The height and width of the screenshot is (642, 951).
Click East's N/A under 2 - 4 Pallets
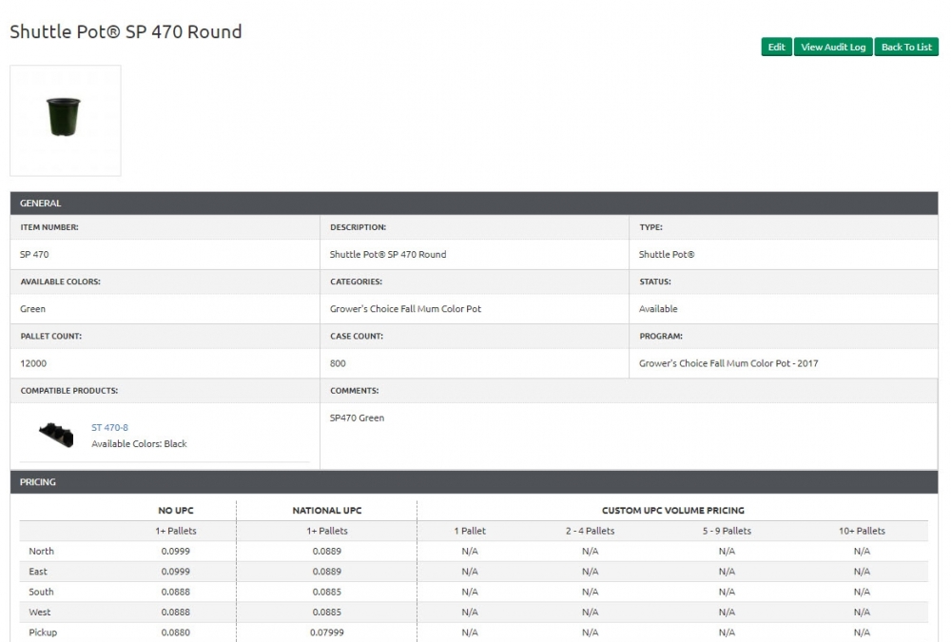pyautogui.click(x=591, y=572)
